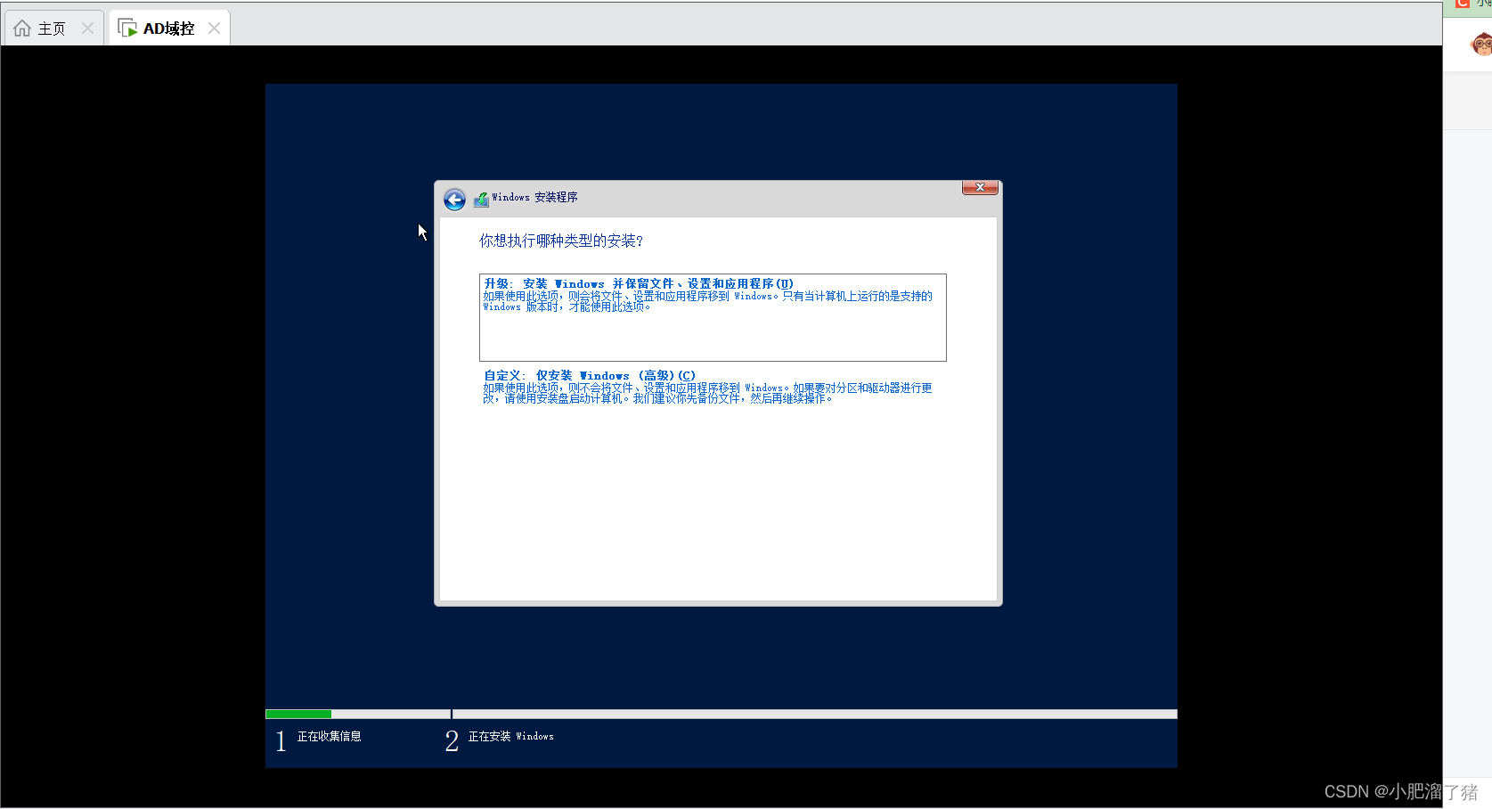Click the 'Windows 安装程序' title text
This screenshot has width=1492, height=809.
click(534, 198)
